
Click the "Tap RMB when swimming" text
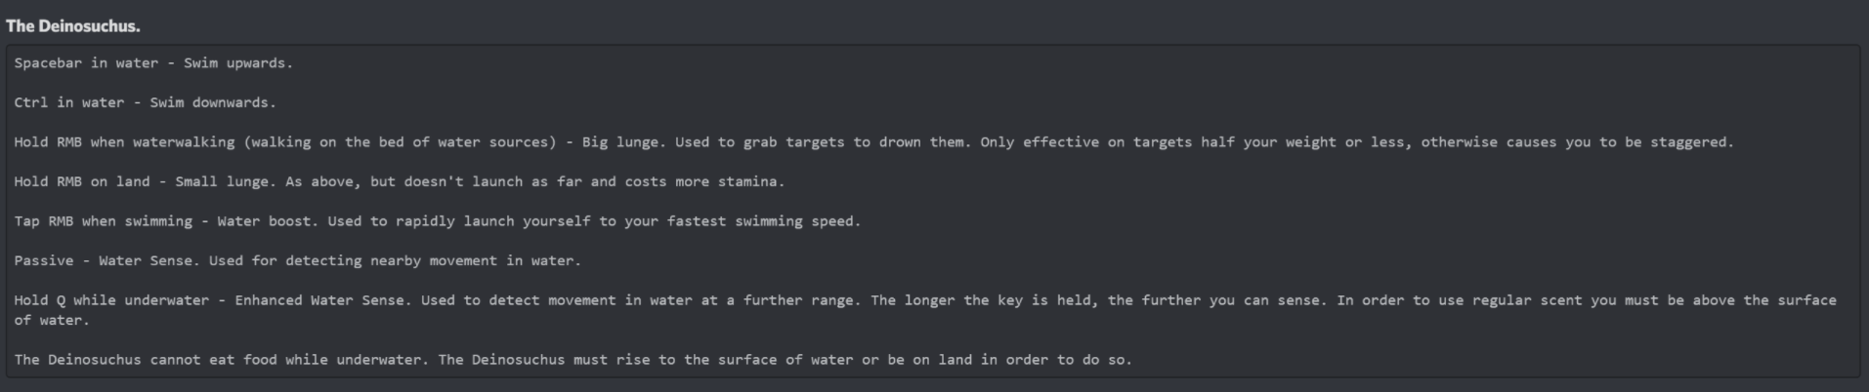click(103, 221)
